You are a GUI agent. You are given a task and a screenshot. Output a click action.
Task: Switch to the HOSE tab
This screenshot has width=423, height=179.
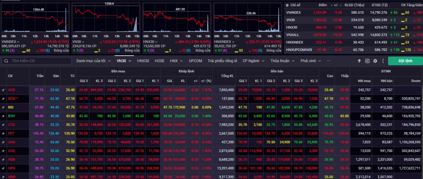pyautogui.click(x=159, y=61)
